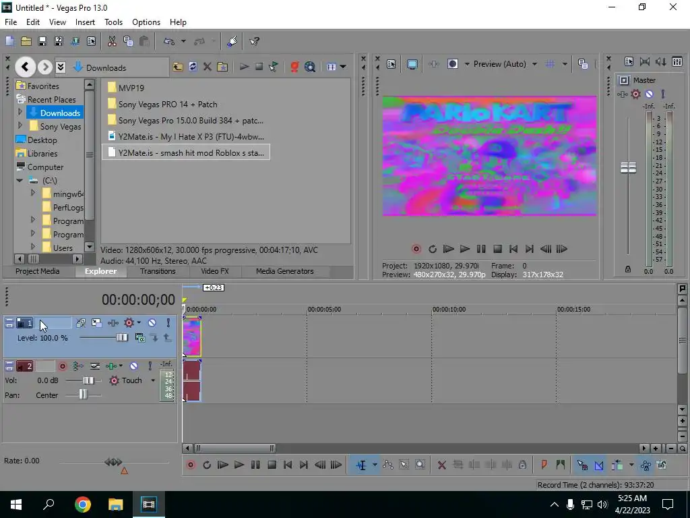The height and width of the screenshot is (518, 690).
Task: Click Delete X icon in Explorer toolbar
Action: (208, 67)
